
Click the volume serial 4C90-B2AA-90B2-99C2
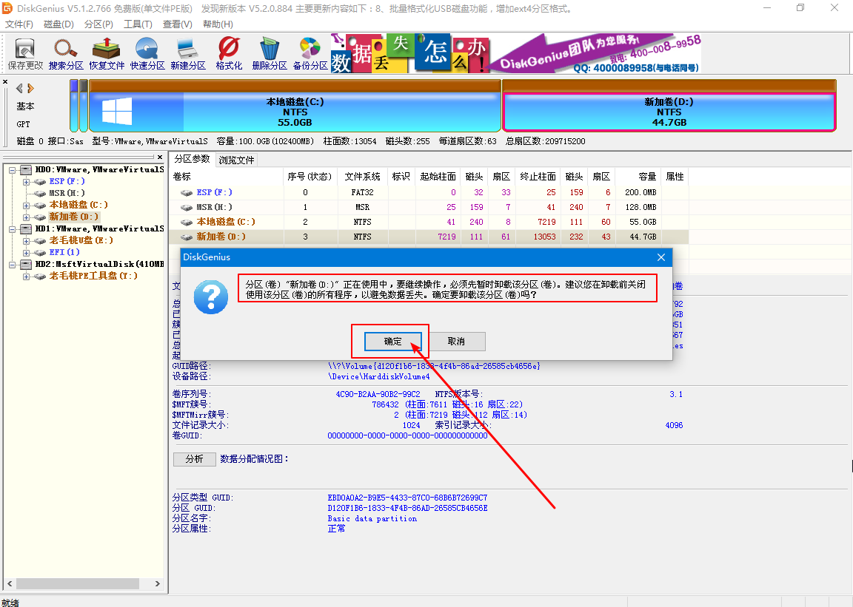(378, 395)
